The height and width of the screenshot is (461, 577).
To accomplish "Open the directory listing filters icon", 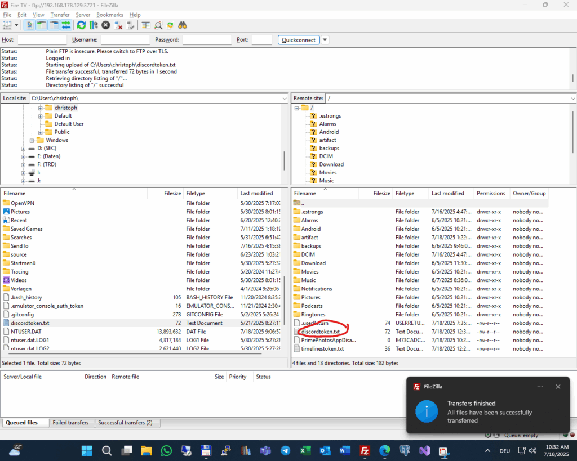I will [x=146, y=25].
